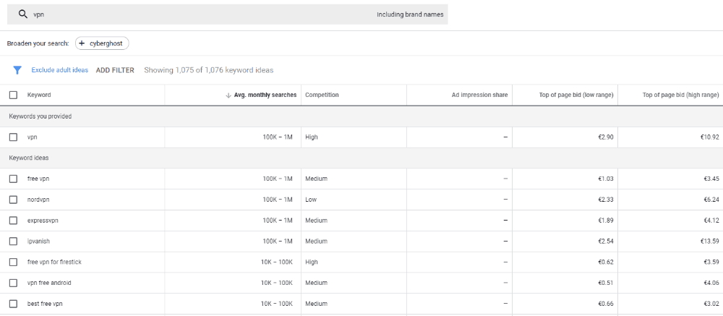Sort by Avg. monthly searches column
This screenshot has height=316, width=723.
click(265, 95)
